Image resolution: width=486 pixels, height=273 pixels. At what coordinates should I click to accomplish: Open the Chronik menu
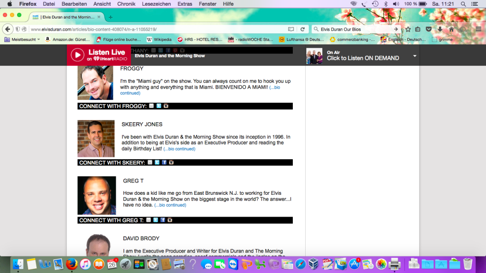pyautogui.click(x=126, y=4)
